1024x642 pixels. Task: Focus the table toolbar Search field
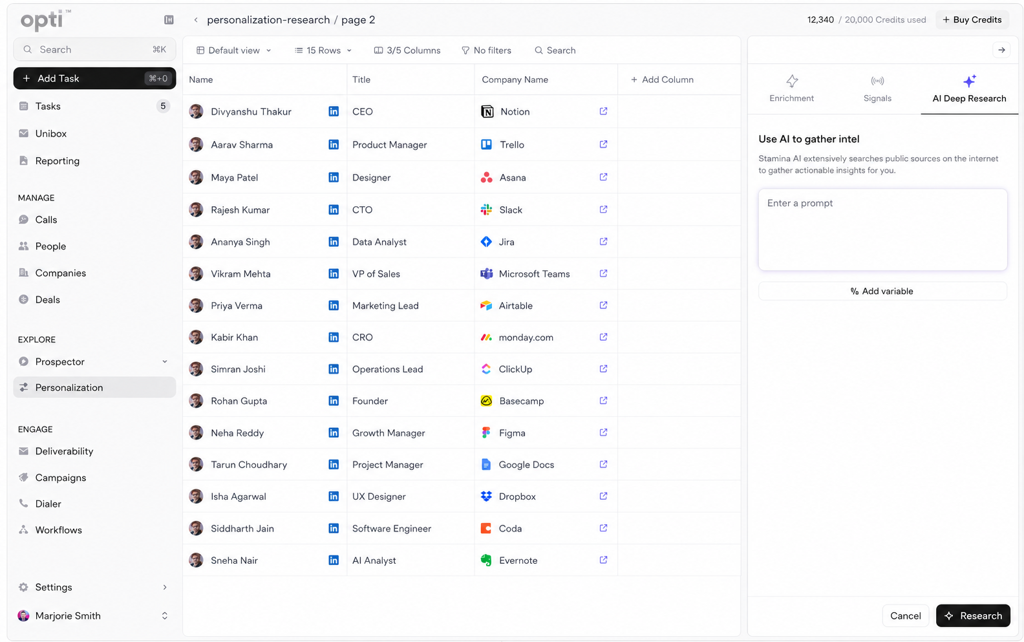(x=555, y=50)
